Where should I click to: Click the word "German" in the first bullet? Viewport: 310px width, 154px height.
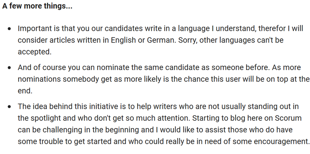tap(161, 40)
